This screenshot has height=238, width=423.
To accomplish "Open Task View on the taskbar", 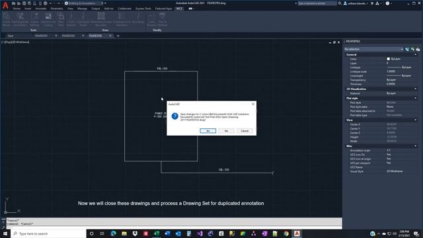I will click(102, 233).
